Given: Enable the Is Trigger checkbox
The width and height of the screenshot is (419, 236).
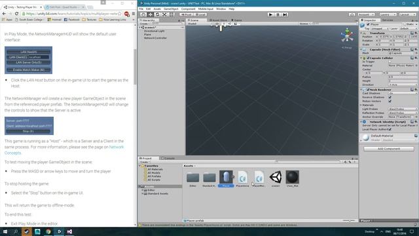Looking at the screenshot, I should pyautogui.click(x=390, y=62).
